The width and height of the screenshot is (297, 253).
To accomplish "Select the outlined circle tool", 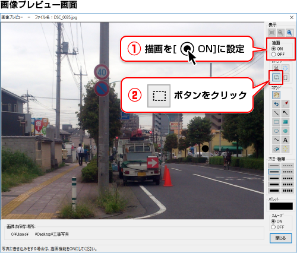I will click(276, 131).
